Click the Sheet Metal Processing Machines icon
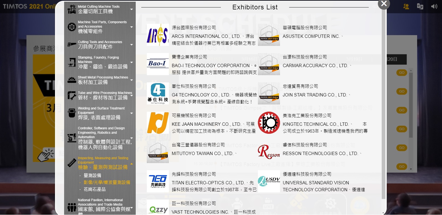 72,80
